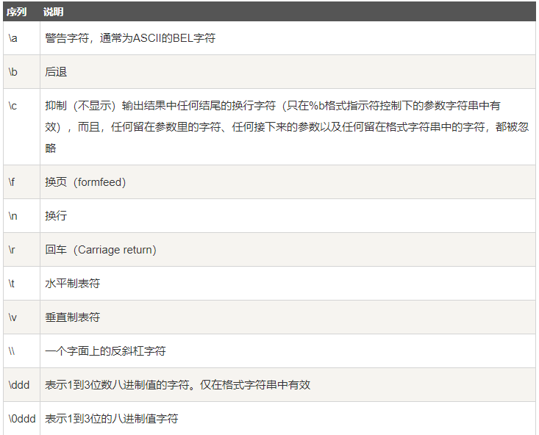
Task: Select the \n sequence cell
Action: tap(21, 215)
